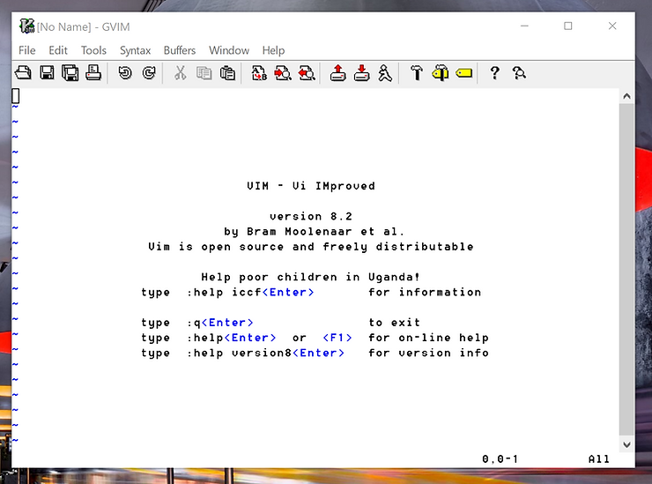
Task: Click the Find Next icon
Action: click(x=283, y=73)
